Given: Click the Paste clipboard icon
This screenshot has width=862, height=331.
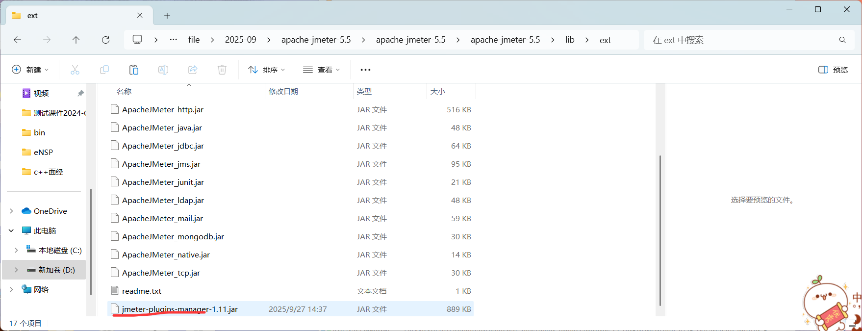Looking at the screenshot, I should (134, 70).
